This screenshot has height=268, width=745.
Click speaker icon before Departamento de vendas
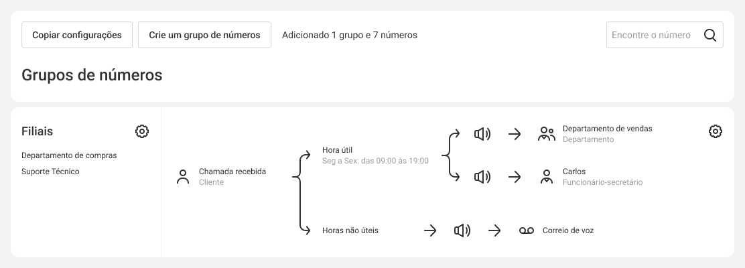pyautogui.click(x=482, y=134)
